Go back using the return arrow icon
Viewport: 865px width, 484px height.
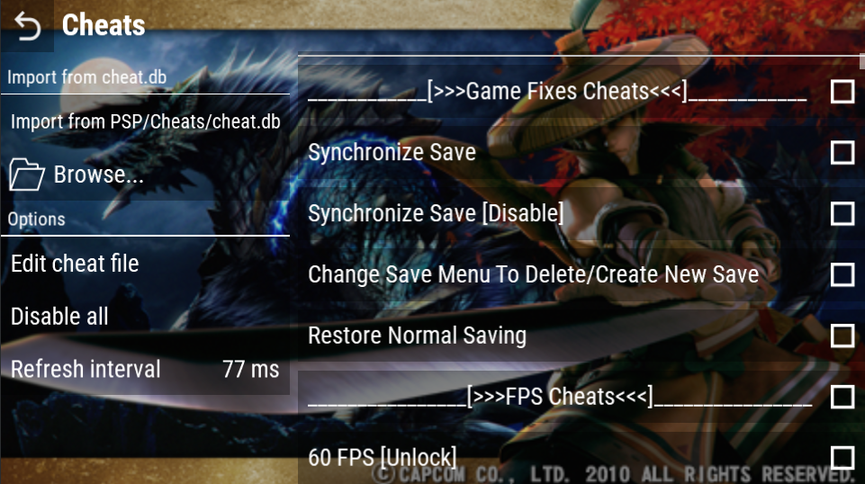[x=27, y=26]
